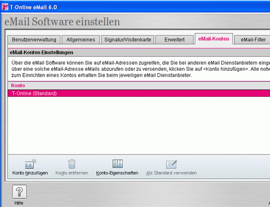Click the Konto hinzufügen icon
The image size is (270, 207).
[x=30, y=164]
